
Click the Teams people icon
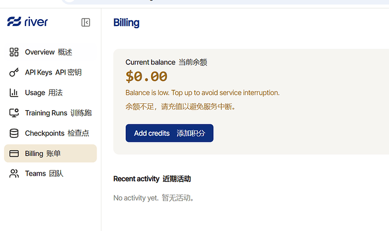14,173
